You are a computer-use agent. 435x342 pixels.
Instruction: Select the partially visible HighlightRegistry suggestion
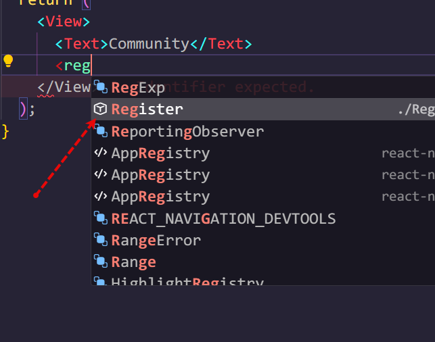click(187, 280)
